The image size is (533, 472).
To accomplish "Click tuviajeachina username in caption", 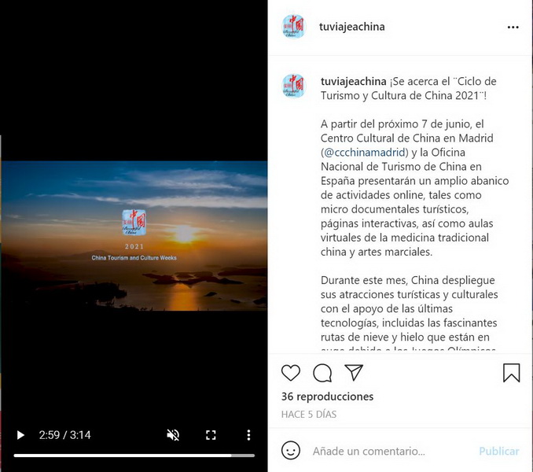I will 353,82.
